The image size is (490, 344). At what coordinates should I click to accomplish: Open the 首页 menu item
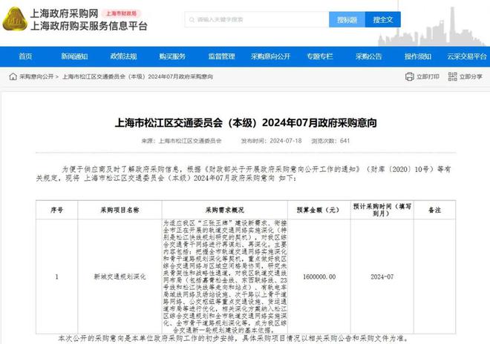[x=25, y=56]
